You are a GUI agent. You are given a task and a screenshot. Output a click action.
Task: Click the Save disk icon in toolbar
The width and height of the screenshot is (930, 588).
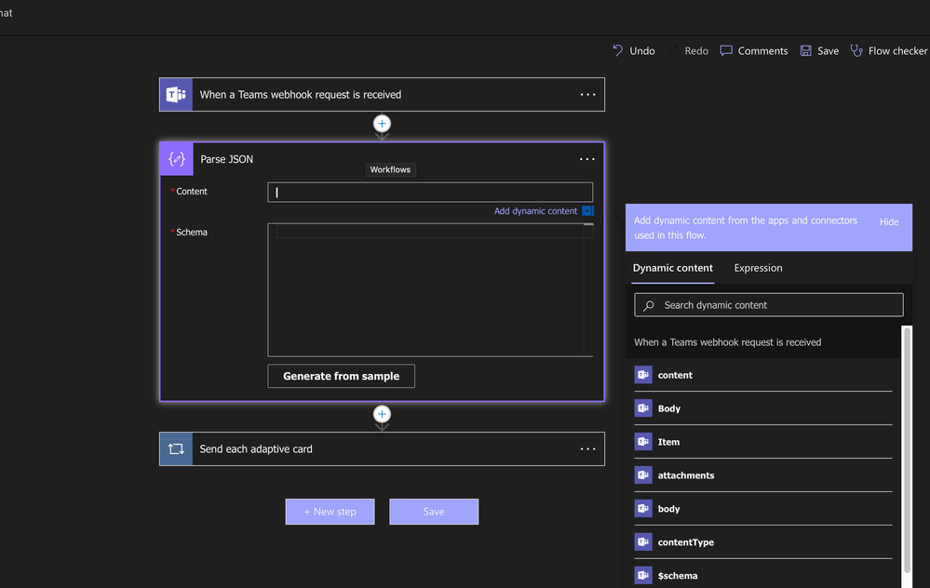pyautogui.click(x=805, y=50)
